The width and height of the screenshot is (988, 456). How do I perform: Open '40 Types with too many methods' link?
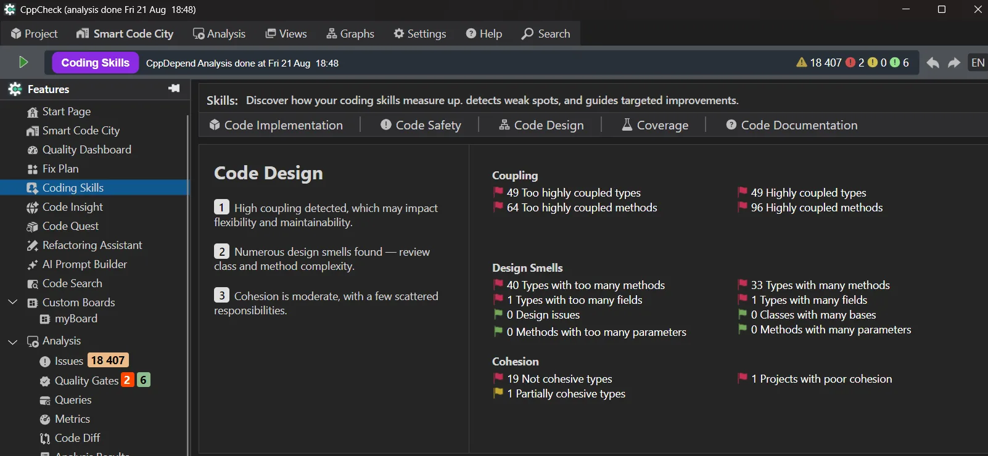586,285
